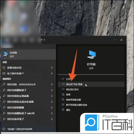The image size is (134, 134).
Task: Click the 管理 manage icon
Action: (63, 94)
